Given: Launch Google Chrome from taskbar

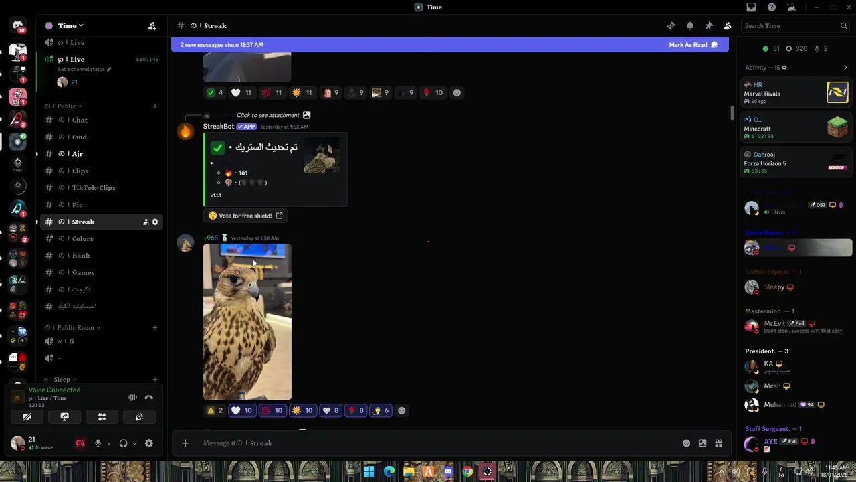Looking at the screenshot, I should pos(467,471).
